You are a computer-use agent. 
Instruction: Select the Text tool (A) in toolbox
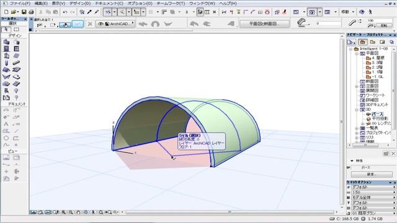6,124
